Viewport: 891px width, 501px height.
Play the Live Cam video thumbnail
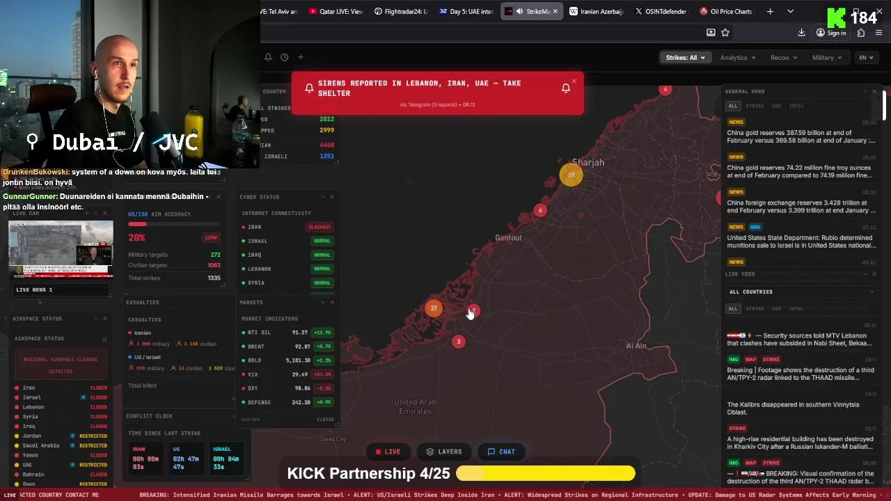pyautogui.click(x=61, y=250)
